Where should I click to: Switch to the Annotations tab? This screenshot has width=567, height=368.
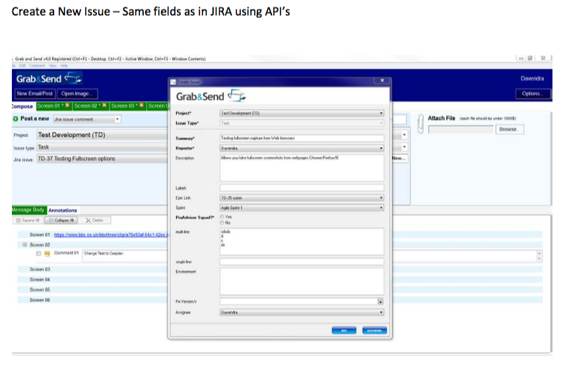point(63,210)
